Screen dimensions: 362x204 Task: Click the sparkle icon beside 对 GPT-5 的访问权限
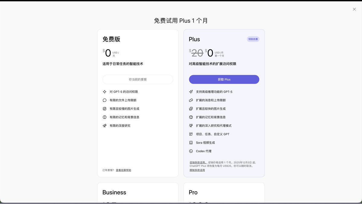[x=105, y=92]
